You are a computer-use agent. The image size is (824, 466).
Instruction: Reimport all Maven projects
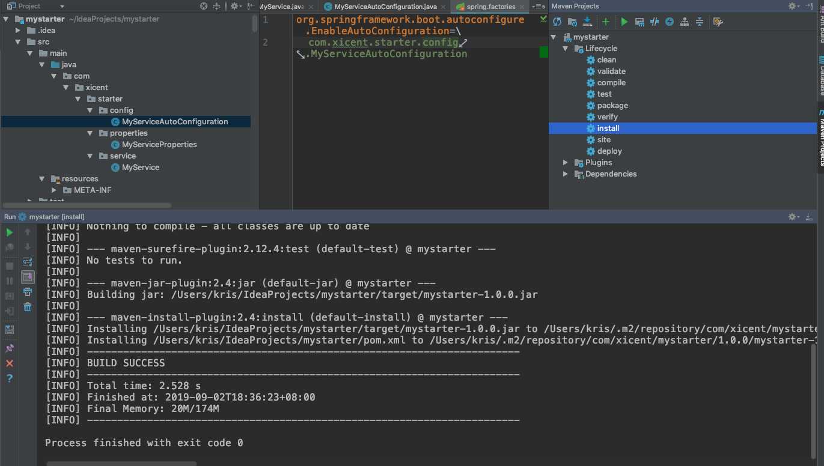tap(557, 22)
